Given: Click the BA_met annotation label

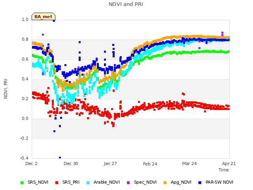Looking at the screenshot, I should tap(43, 17).
